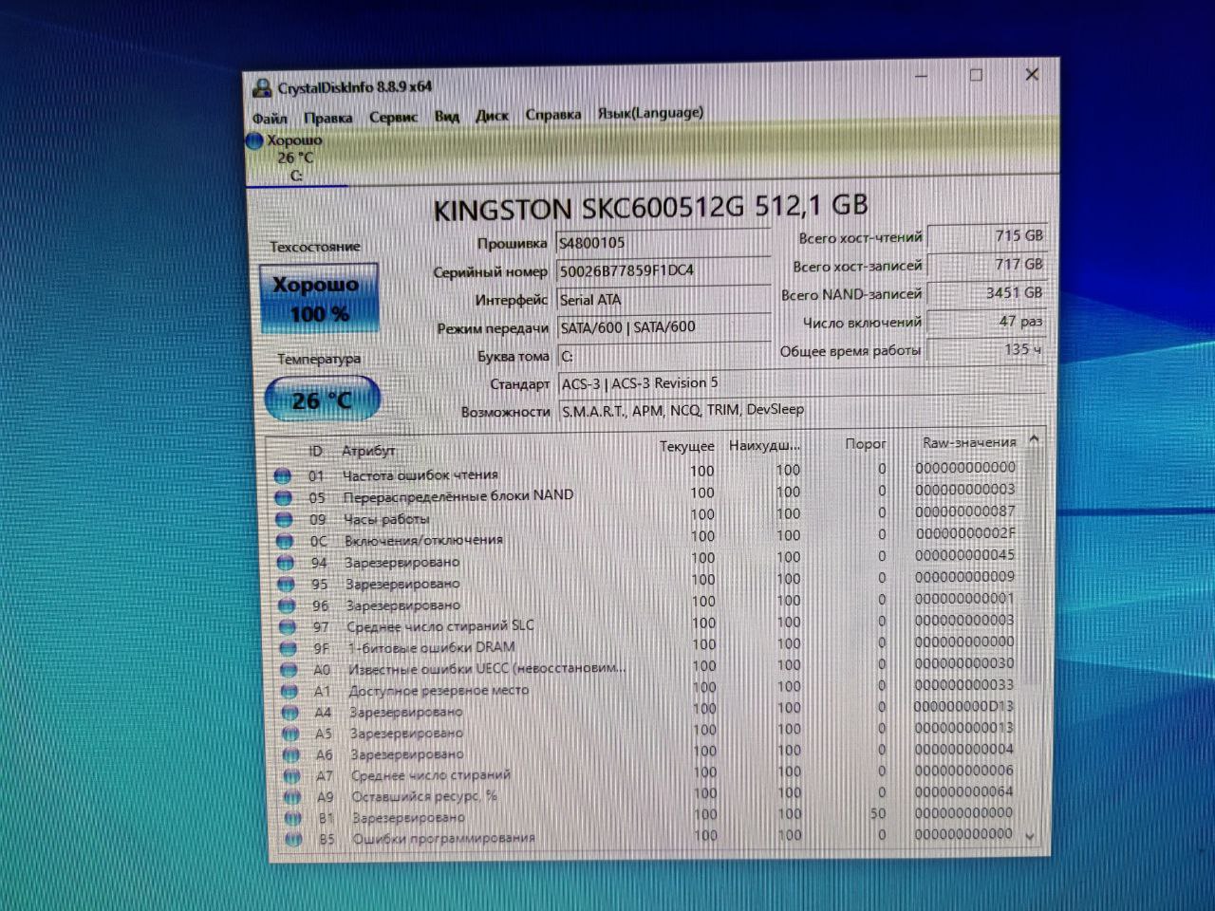
Task: Click the Хорошо 100 % health status button
Action: click(x=319, y=298)
